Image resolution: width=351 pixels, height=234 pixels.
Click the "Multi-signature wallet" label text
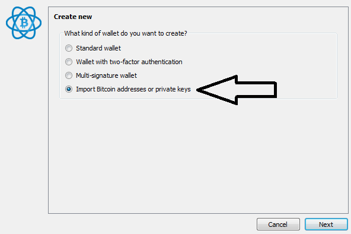pos(106,75)
